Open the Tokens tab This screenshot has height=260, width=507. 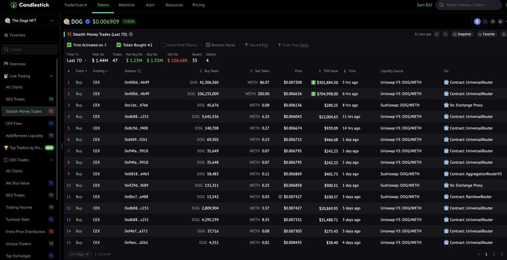tap(103, 5)
